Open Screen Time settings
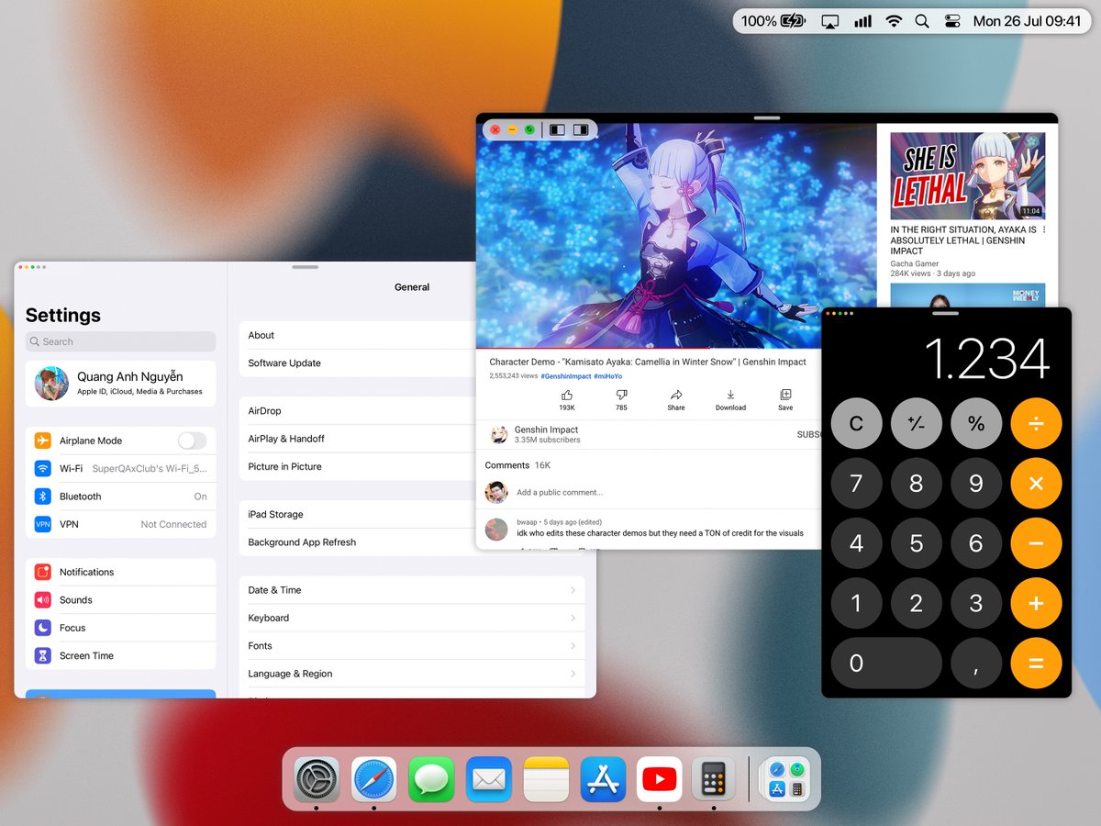Screen dimensions: 1101x826 [121, 655]
